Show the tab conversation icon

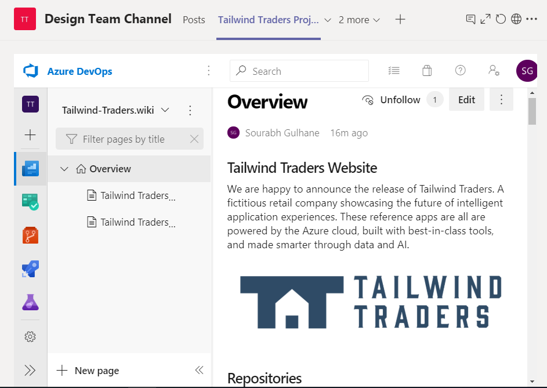click(470, 19)
